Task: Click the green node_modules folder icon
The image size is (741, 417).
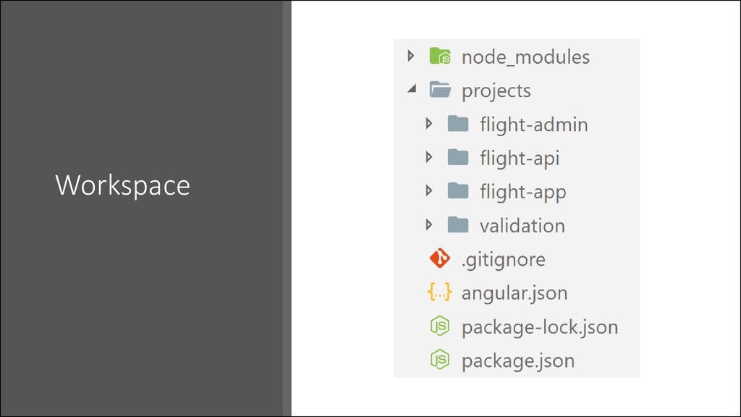Action: point(440,56)
